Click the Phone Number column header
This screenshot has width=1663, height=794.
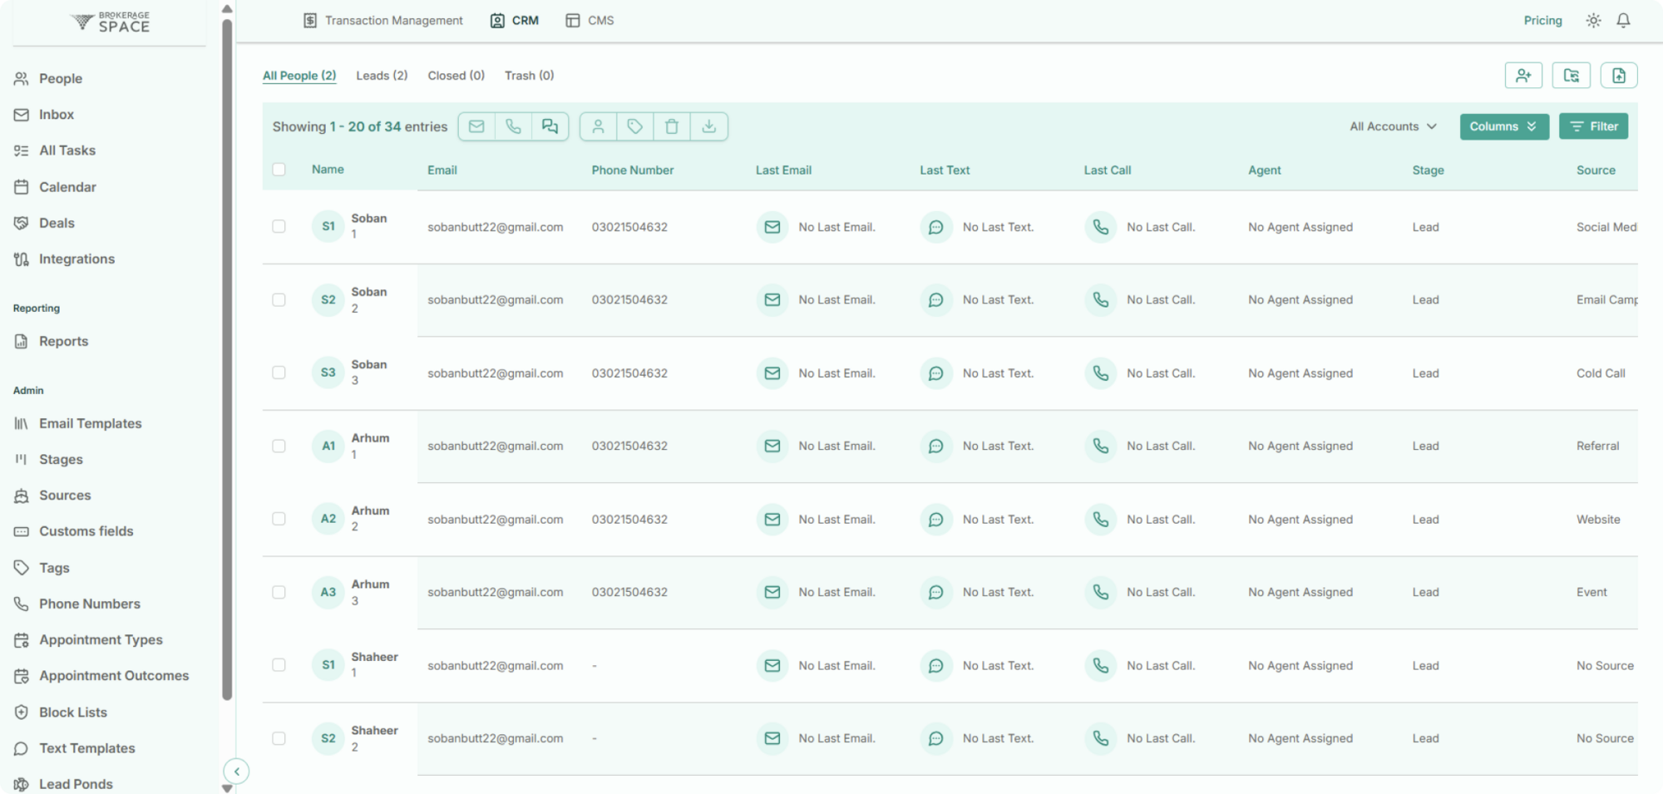pyautogui.click(x=632, y=170)
